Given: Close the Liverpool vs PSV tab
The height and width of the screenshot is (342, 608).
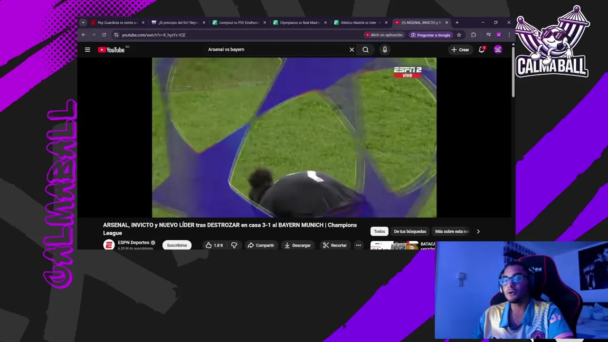Looking at the screenshot, I should 265,22.
